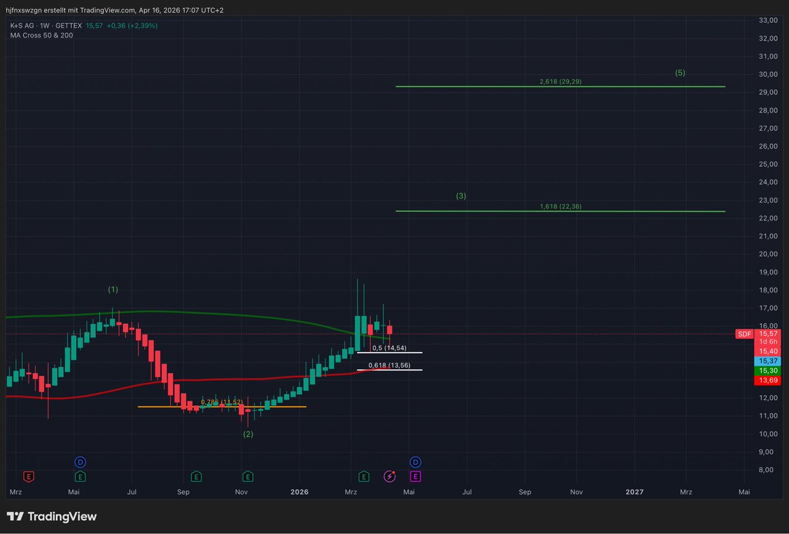Click the red earnings E icon near Mrz 2025

[x=29, y=476]
